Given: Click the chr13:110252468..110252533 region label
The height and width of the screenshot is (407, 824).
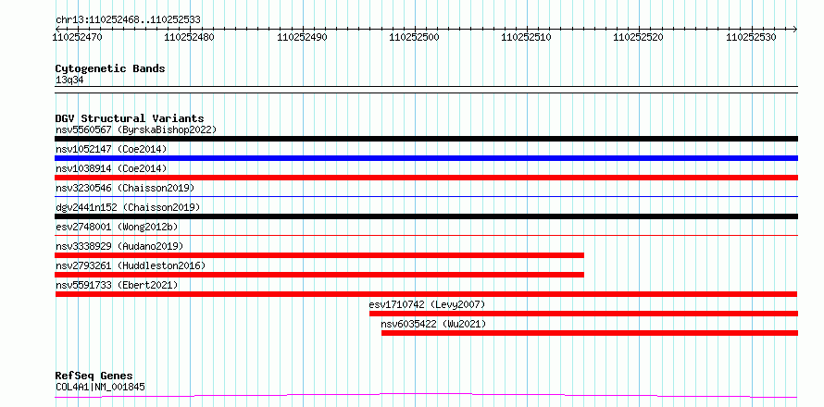Looking at the screenshot, I should [x=128, y=20].
